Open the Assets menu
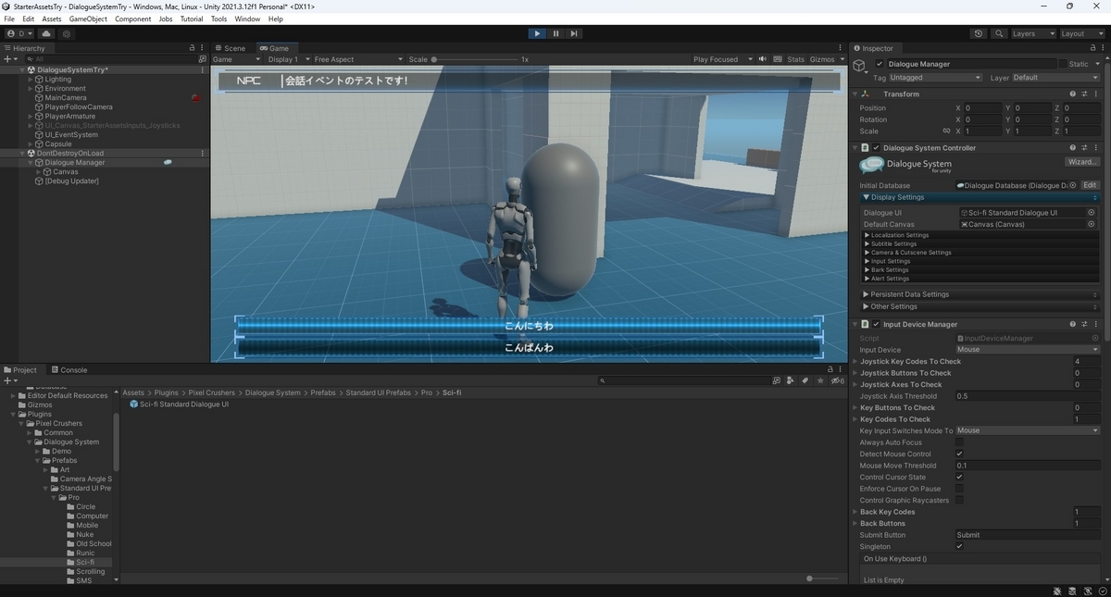This screenshot has width=1111, height=597. point(52,19)
